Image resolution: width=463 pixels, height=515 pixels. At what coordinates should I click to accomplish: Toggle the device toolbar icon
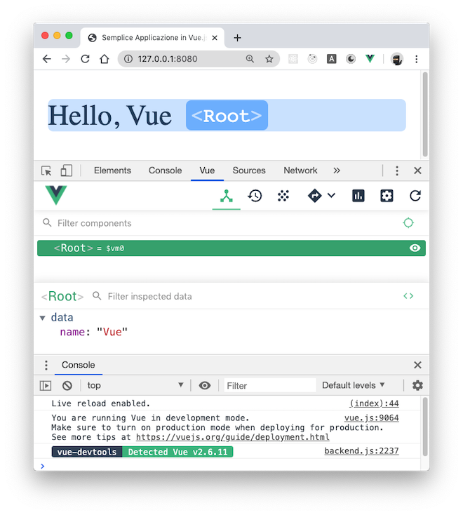[66, 170]
